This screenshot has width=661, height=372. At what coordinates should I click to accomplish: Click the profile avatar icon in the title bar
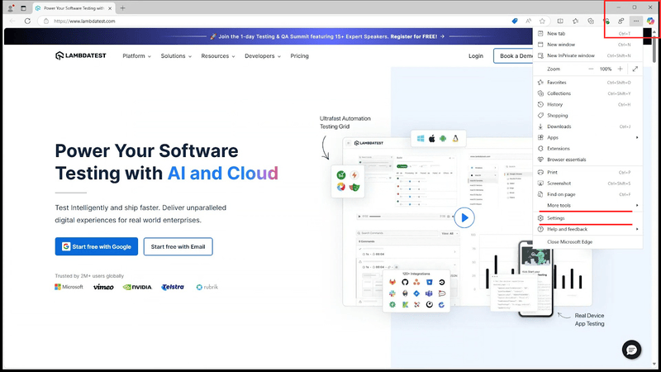click(10, 7)
